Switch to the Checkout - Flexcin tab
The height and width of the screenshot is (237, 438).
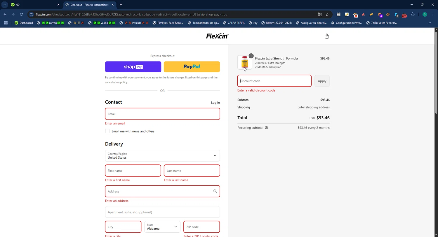(x=90, y=5)
